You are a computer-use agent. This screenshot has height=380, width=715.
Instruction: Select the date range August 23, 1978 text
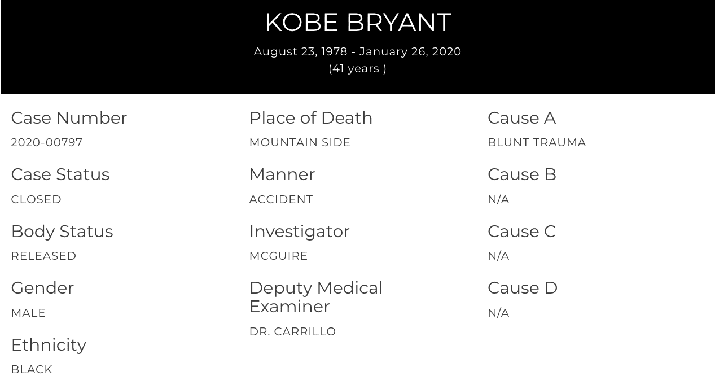click(301, 51)
